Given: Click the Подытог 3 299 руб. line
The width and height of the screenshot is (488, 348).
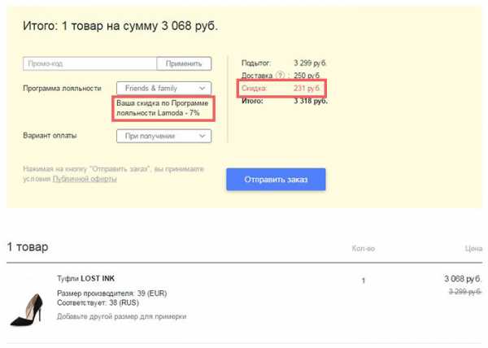Looking at the screenshot, I should coord(284,63).
